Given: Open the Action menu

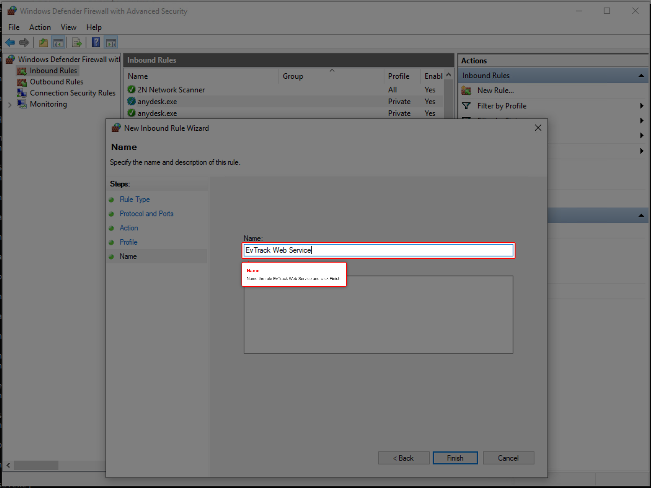Looking at the screenshot, I should pos(40,27).
